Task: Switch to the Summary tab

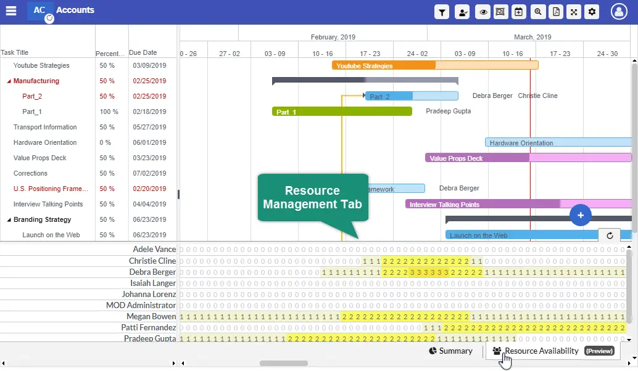Action: [450, 351]
